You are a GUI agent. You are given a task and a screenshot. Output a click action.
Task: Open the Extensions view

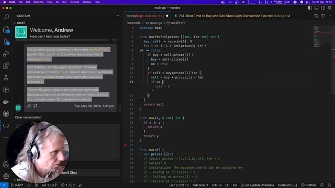6,65
